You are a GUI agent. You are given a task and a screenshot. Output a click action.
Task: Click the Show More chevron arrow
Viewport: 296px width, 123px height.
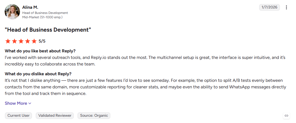pyautogui.click(x=30, y=104)
